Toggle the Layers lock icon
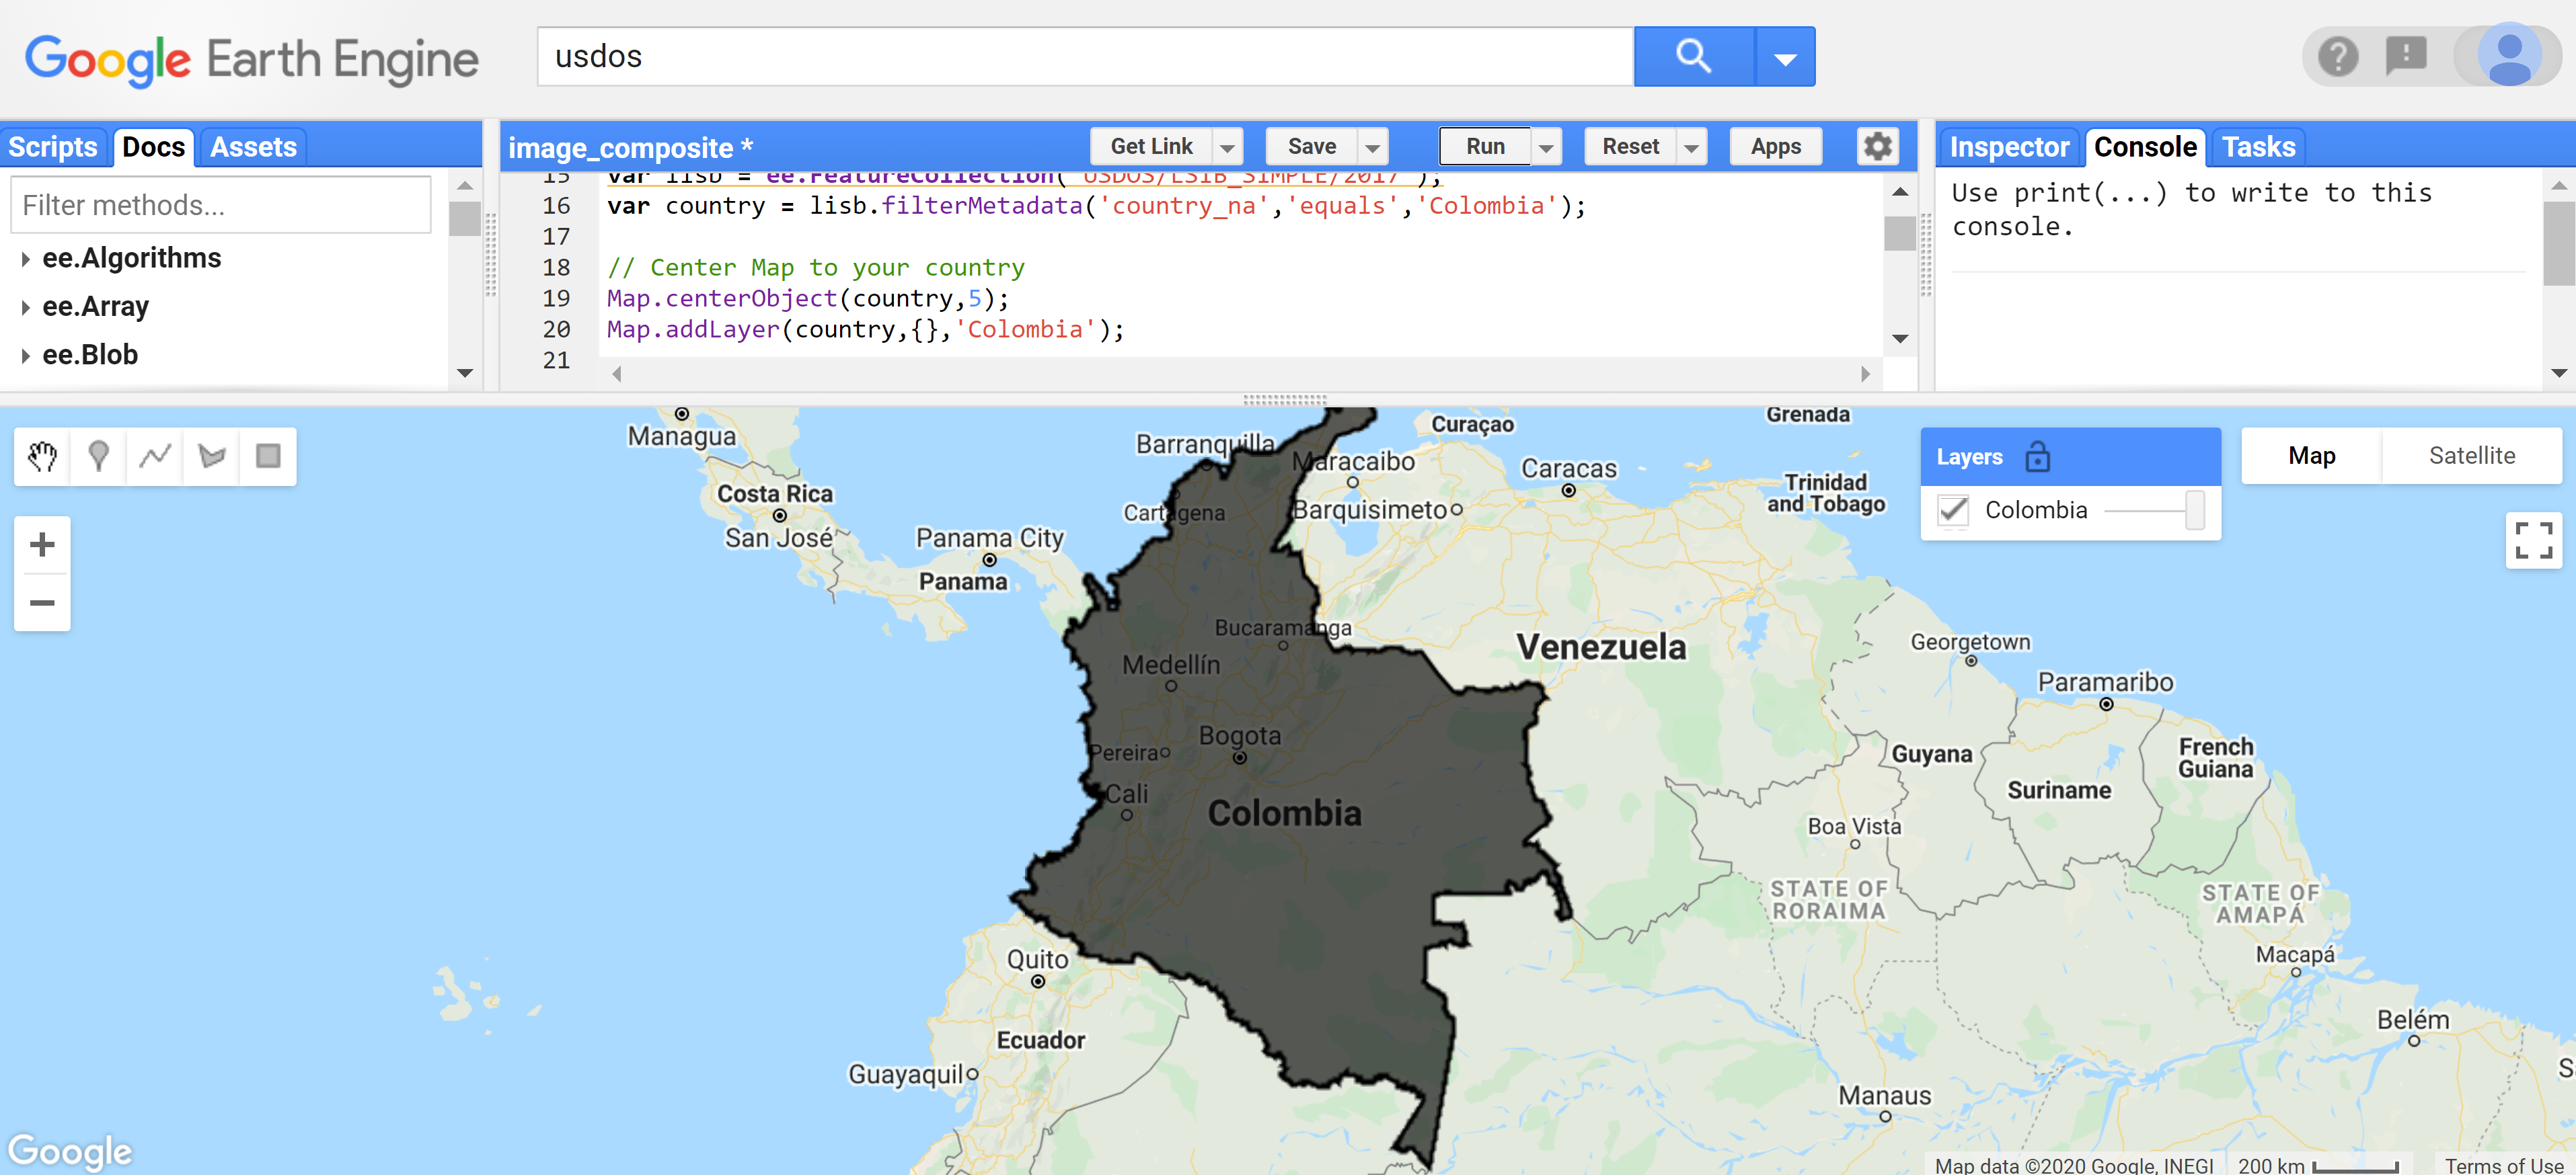2576x1175 pixels. click(2037, 458)
